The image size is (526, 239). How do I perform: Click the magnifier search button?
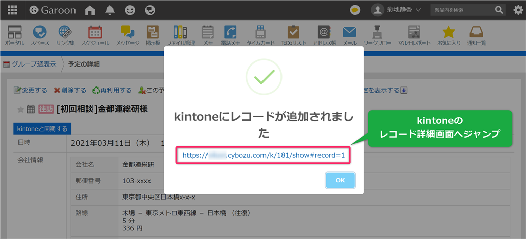click(x=500, y=10)
